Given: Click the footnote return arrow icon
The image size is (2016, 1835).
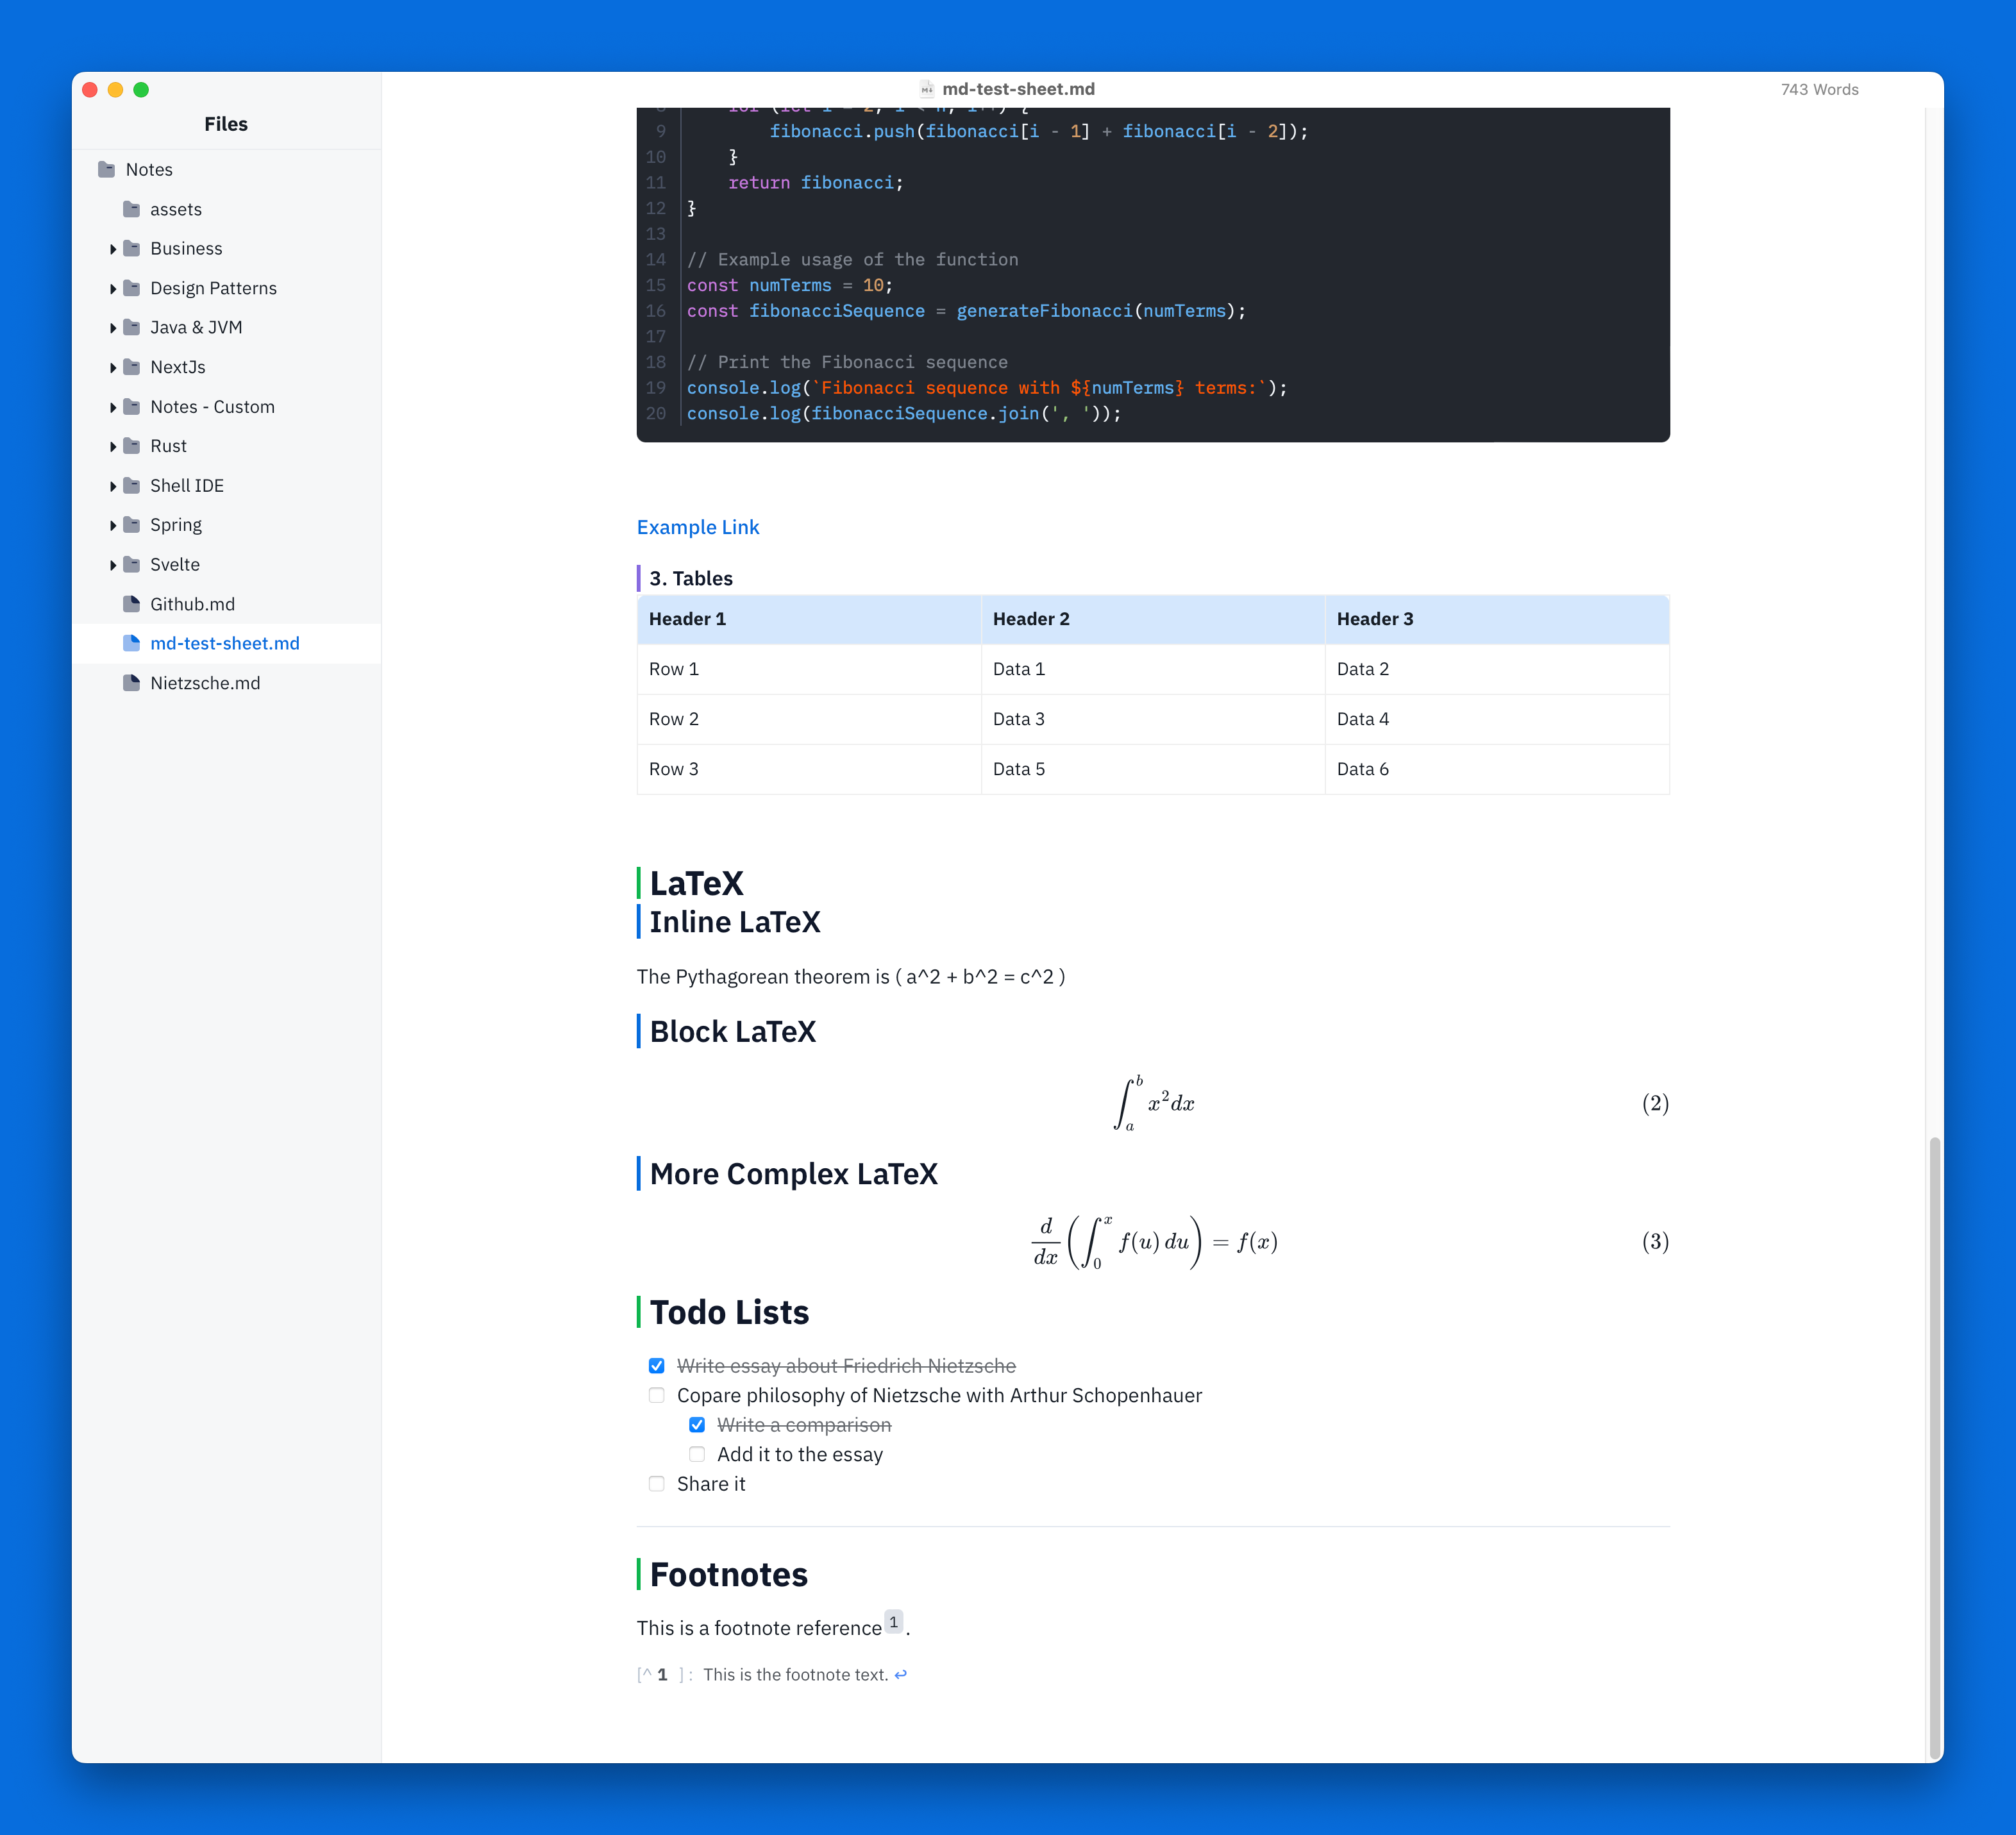Looking at the screenshot, I should [x=901, y=1674].
